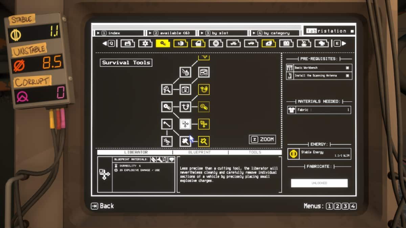Viewport: 406px width, 228px height.
Task: Open the by category tab
Action: [x=275, y=33]
